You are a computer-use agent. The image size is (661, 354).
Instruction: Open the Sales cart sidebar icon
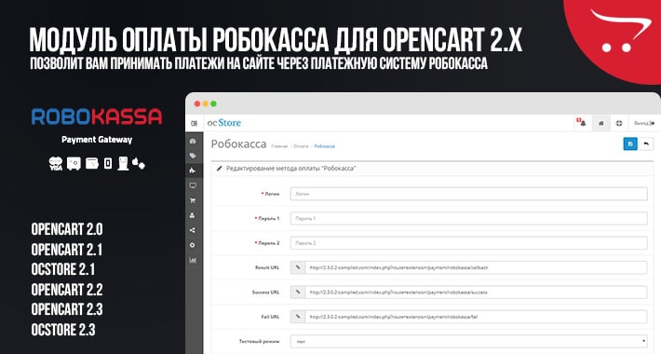point(193,200)
